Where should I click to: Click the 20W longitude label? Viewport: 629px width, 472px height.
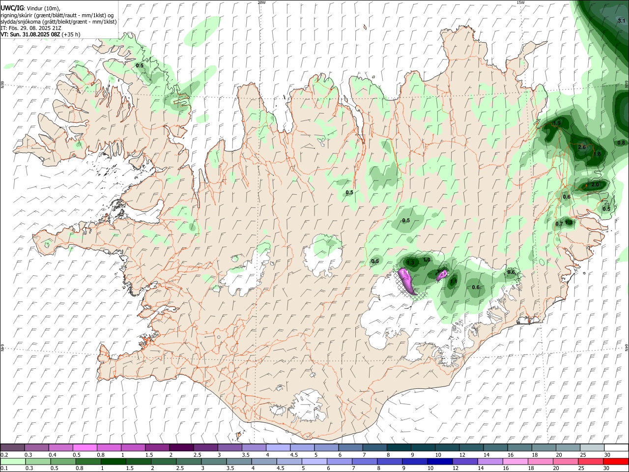click(261, 2)
